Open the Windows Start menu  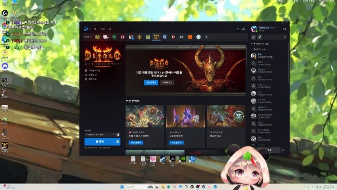coord(122,187)
